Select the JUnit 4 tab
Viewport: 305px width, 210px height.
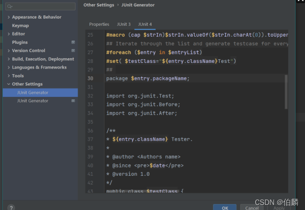tap(145, 24)
